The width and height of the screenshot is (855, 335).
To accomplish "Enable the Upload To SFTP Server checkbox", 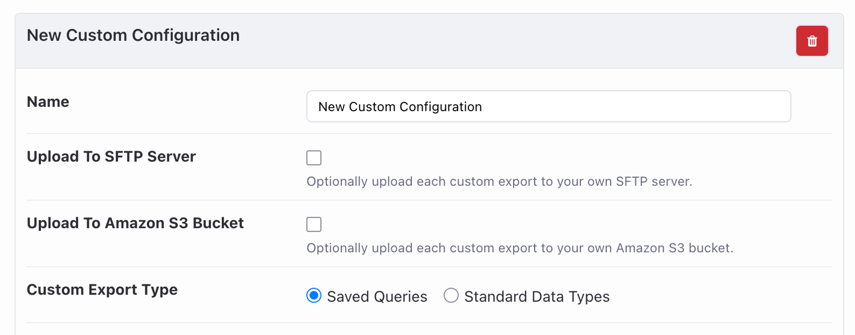I will (314, 158).
